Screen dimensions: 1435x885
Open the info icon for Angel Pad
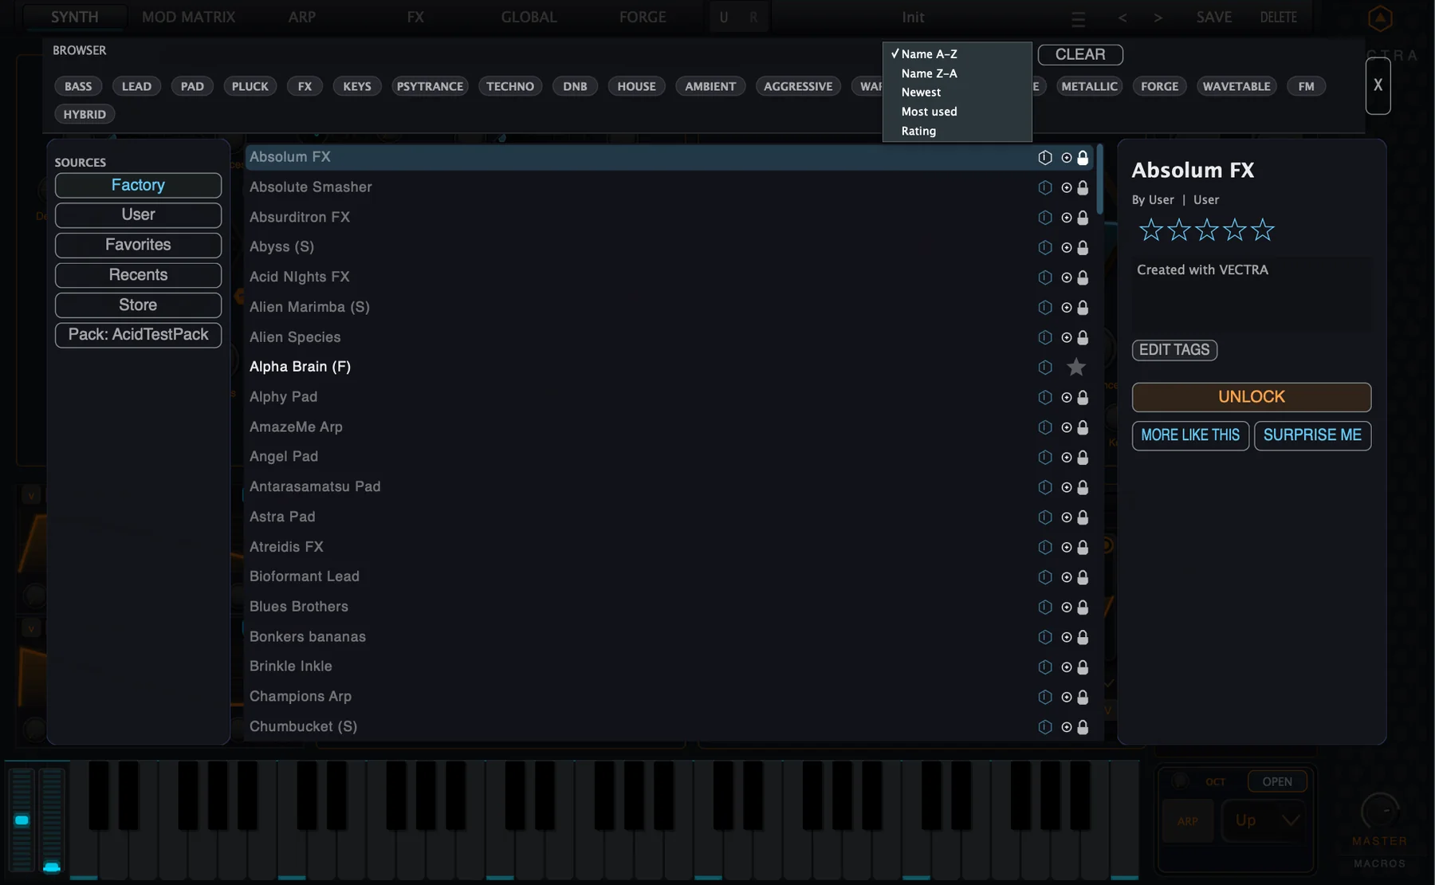coord(1045,457)
